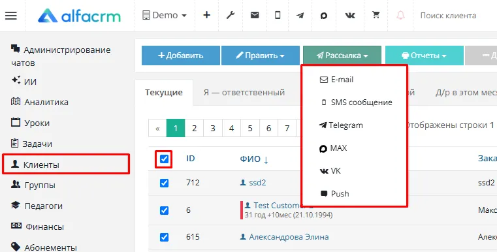The height and width of the screenshot is (252, 497).
Task: Go to page 7 in pagination
Action: click(287, 128)
